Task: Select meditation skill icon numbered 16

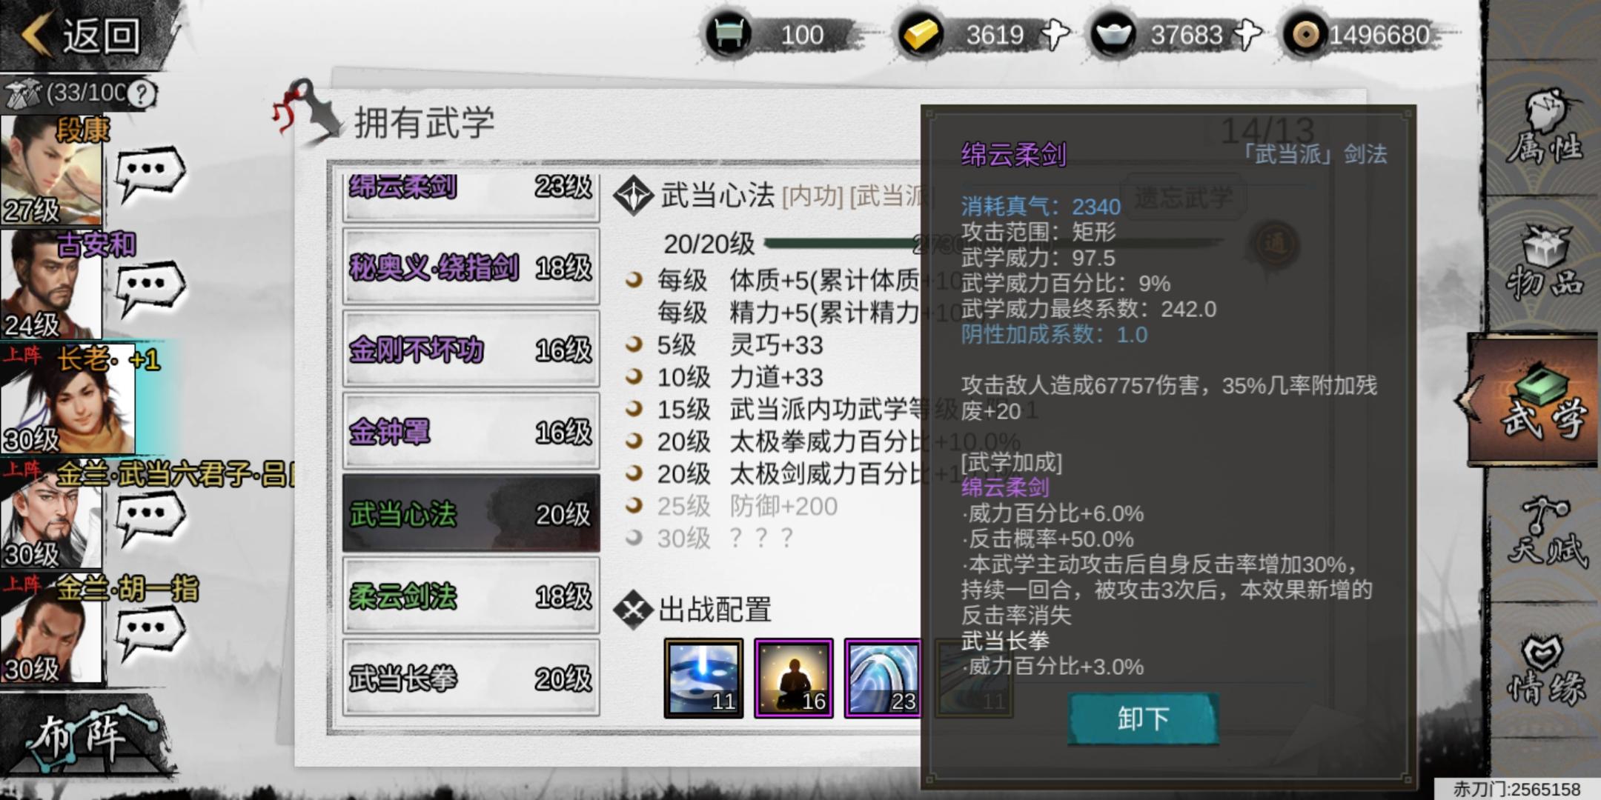Action: tap(794, 679)
